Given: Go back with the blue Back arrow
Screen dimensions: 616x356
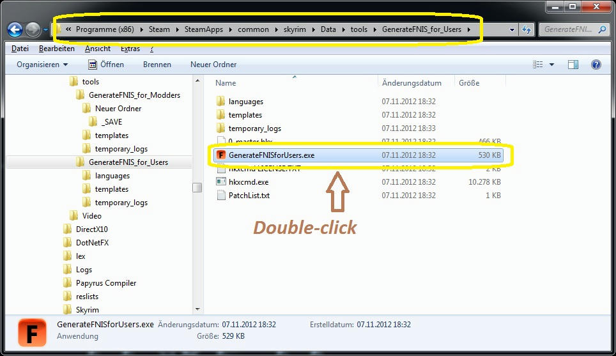Looking at the screenshot, I should (15, 30).
